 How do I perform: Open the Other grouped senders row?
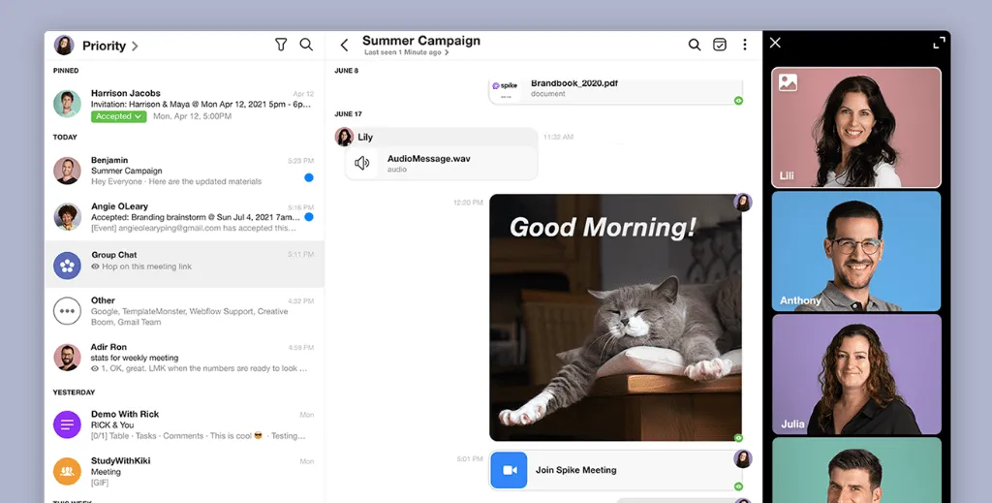pyautogui.click(x=184, y=311)
